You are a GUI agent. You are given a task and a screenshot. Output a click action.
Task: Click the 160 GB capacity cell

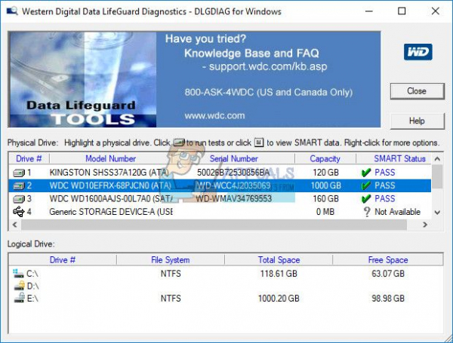pyautogui.click(x=325, y=199)
